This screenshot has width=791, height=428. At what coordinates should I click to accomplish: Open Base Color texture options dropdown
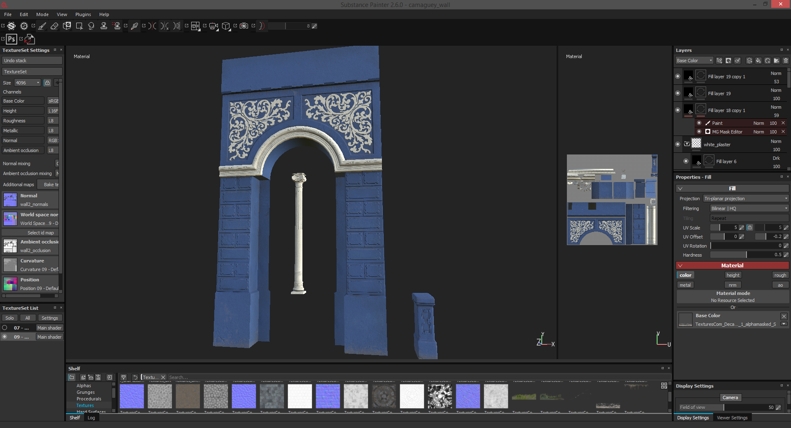coord(784,324)
